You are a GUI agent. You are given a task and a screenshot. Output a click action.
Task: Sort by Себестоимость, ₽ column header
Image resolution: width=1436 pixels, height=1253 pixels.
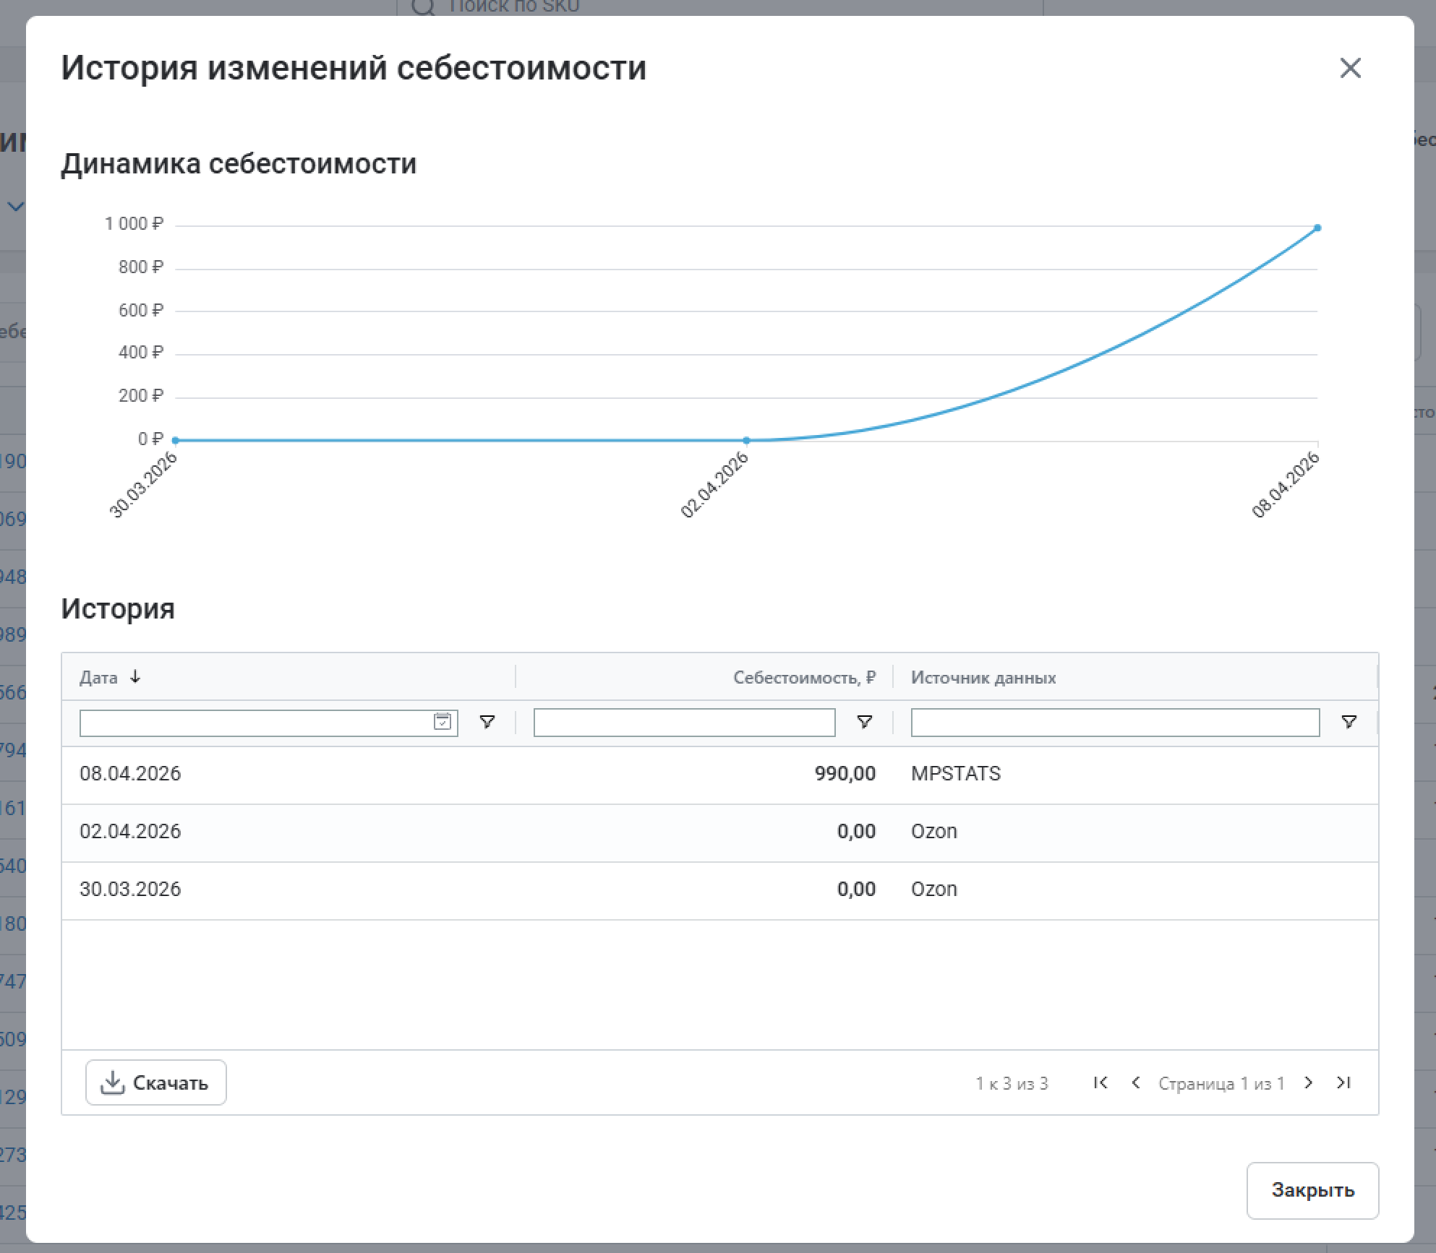click(x=803, y=678)
